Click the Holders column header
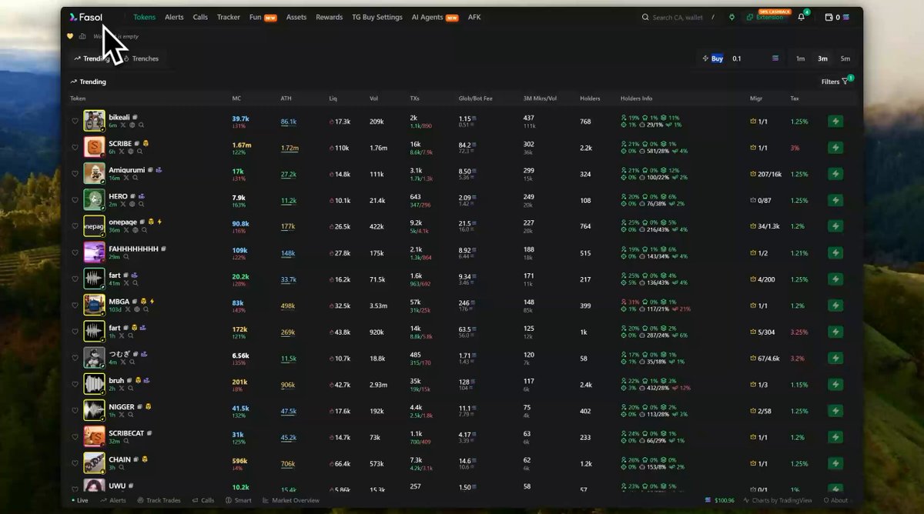The width and height of the screenshot is (924, 514). (590, 98)
